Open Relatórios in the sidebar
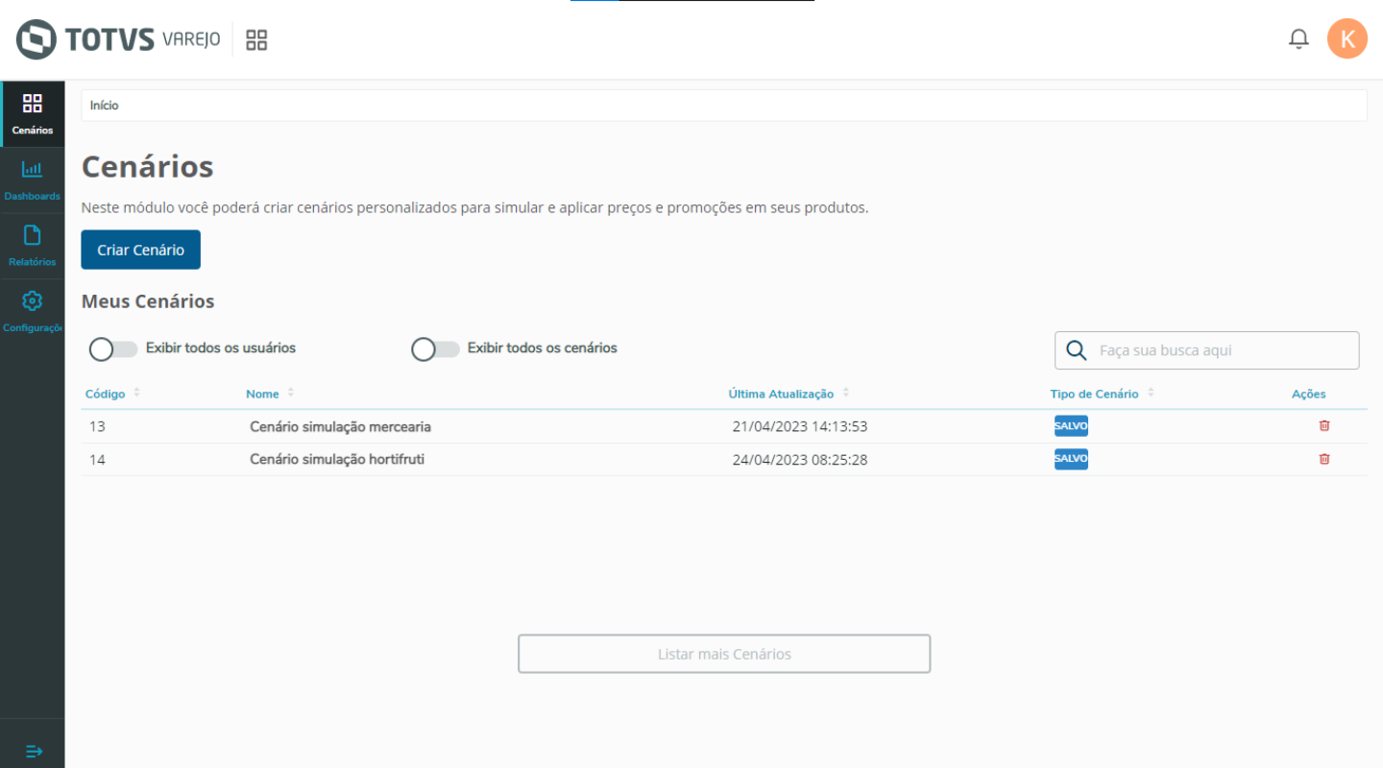This screenshot has height=768, width=1383. 32,245
